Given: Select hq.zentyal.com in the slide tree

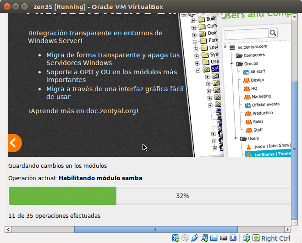Looking at the screenshot, I should point(252,47).
